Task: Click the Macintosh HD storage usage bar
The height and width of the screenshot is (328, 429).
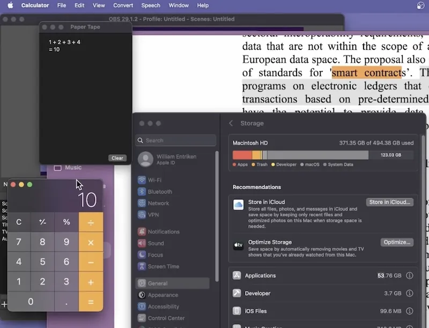Action: [x=323, y=155]
